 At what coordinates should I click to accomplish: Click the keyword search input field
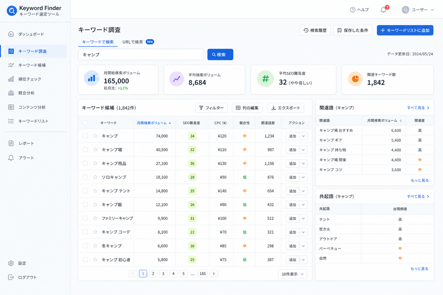(141, 54)
